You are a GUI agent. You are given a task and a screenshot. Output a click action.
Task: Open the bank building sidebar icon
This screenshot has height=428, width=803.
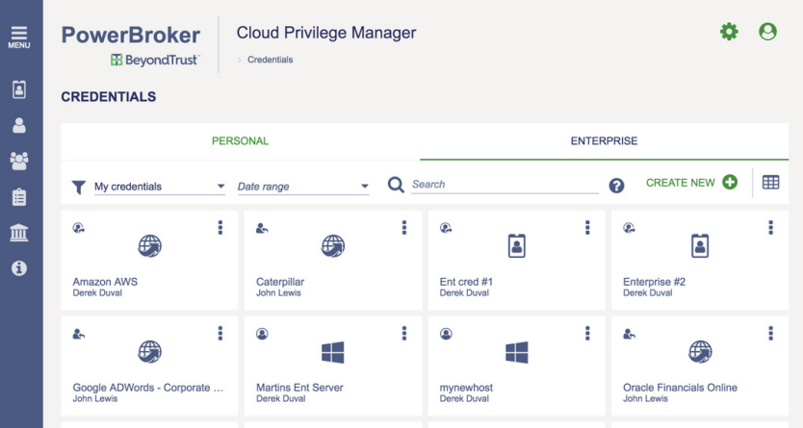point(19,233)
